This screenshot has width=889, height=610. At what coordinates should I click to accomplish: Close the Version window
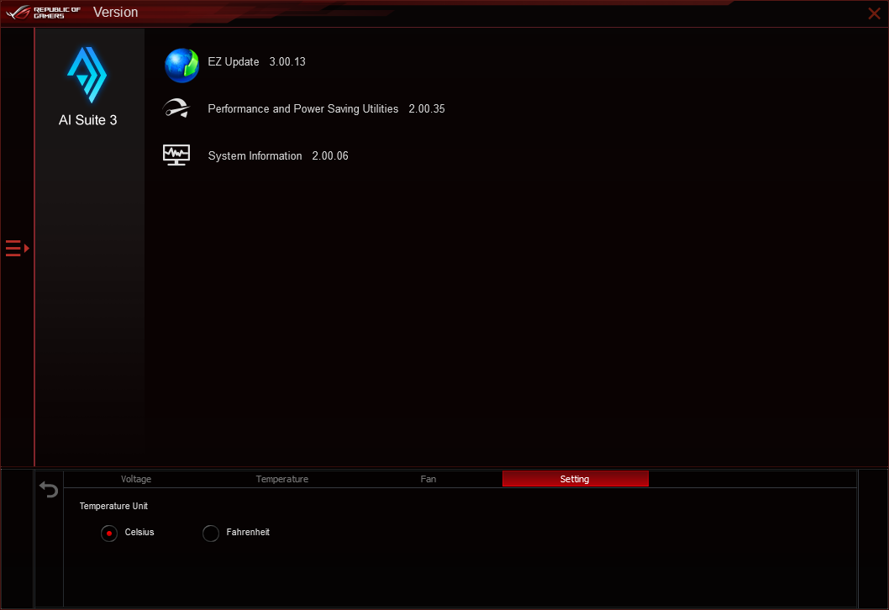(x=874, y=13)
